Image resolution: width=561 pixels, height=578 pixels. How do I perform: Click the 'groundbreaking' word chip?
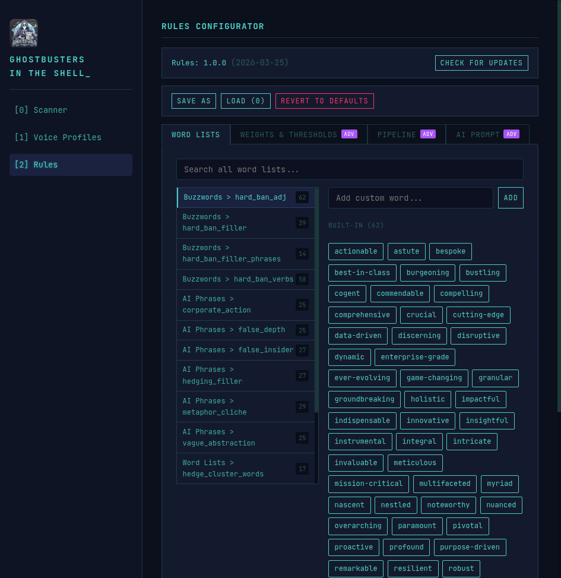tap(365, 400)
